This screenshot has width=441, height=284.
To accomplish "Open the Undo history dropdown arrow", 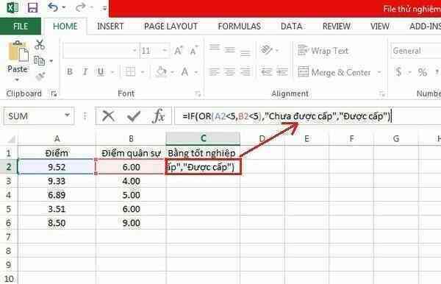I will tap(64, 7).
